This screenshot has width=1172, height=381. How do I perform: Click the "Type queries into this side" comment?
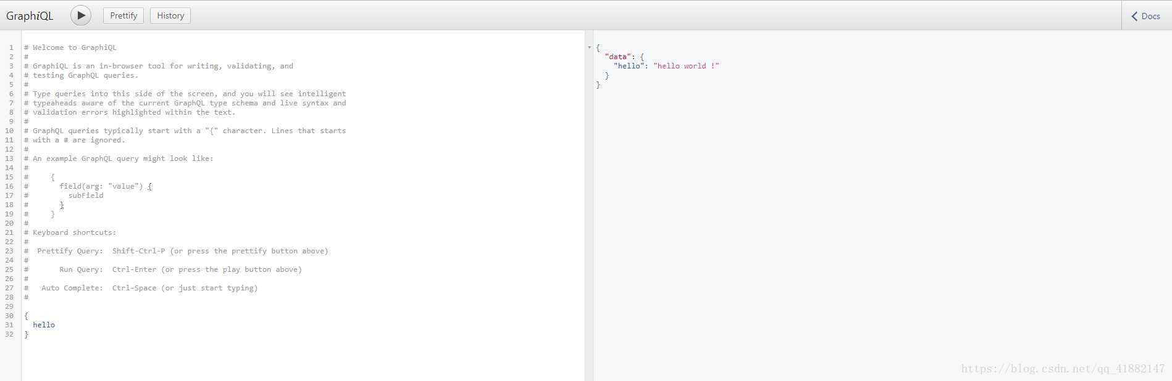tap(185, 94)
